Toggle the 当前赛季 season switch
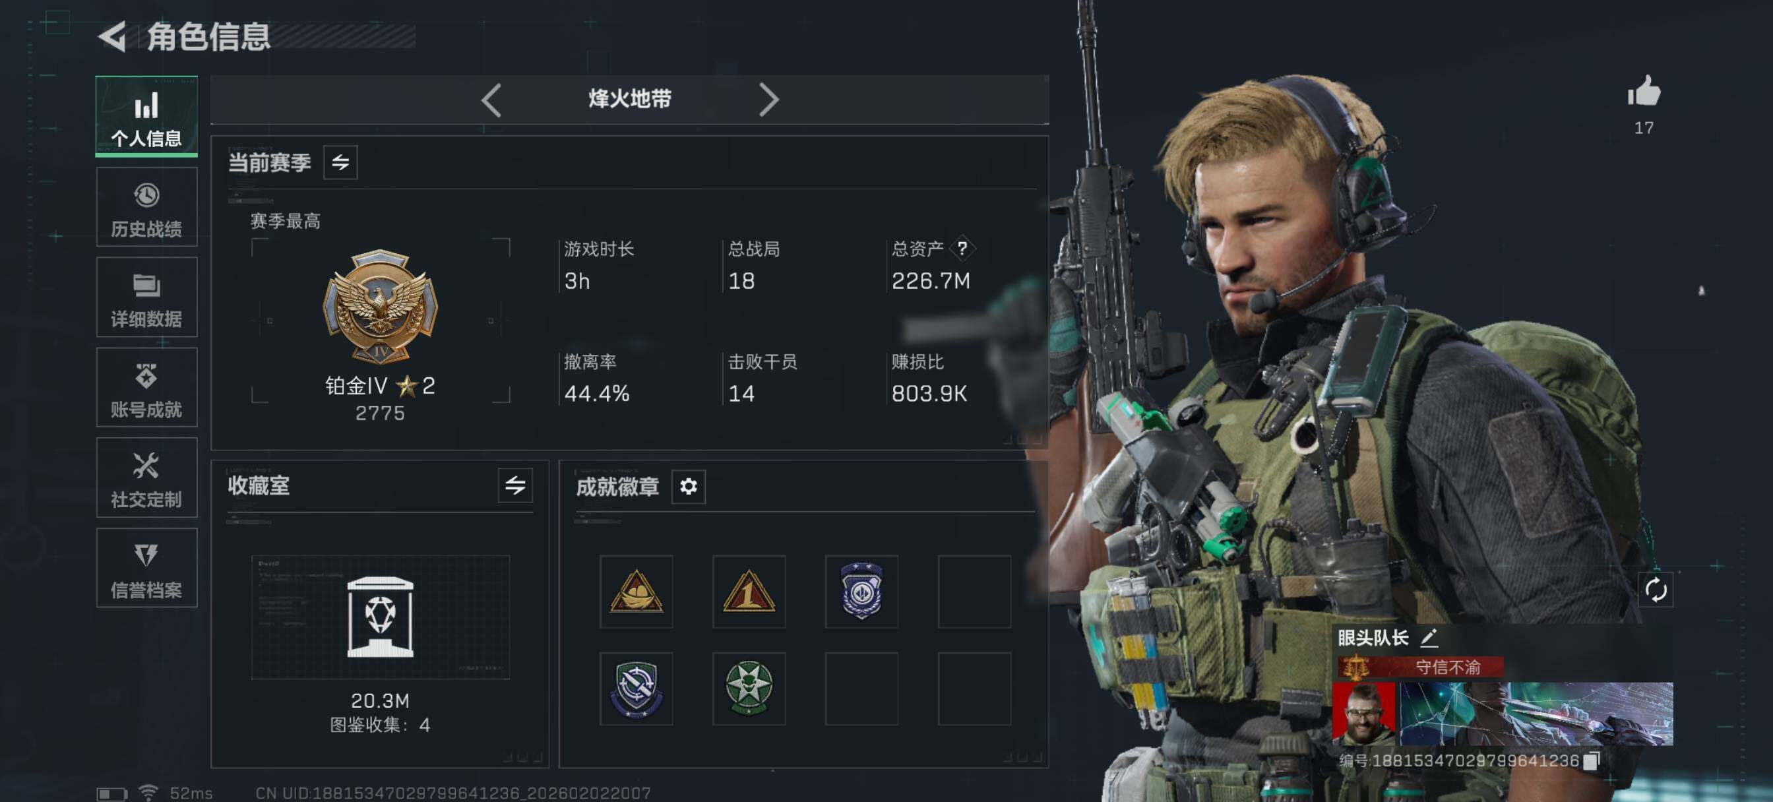 (340, 162)
